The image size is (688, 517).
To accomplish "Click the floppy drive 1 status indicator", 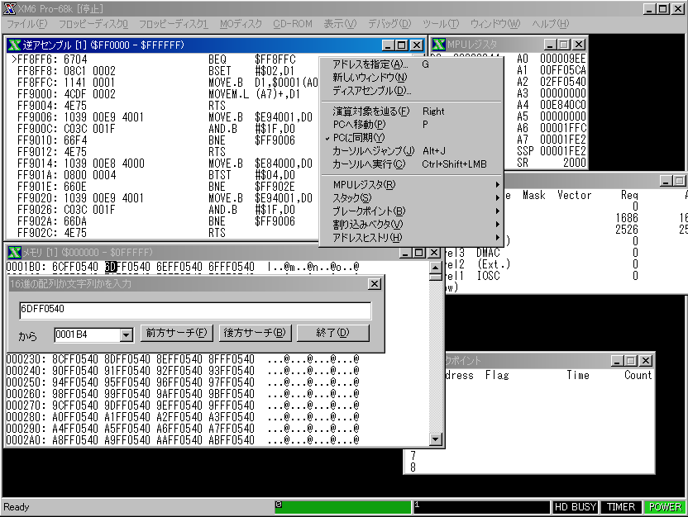I will (x=481, y=507).
